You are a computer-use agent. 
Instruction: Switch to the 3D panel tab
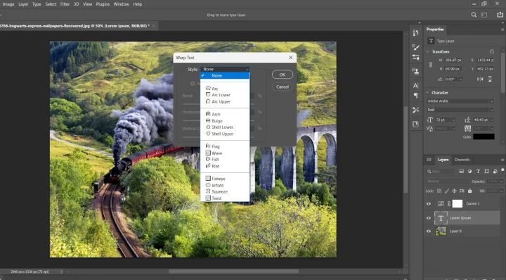[429, 160]
